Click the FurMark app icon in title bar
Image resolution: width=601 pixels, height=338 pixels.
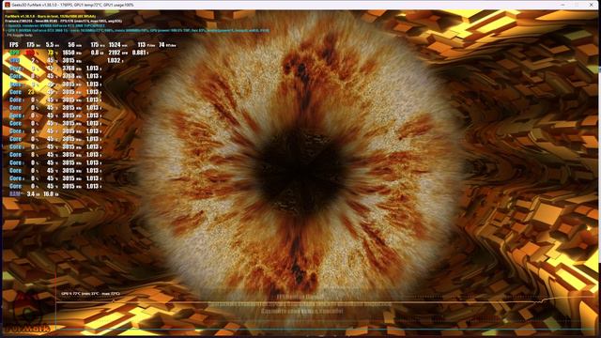tap(7, 5)
